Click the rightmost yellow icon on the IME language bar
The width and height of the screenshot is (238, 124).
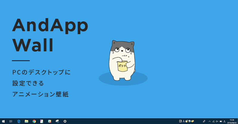coord(193,121)
